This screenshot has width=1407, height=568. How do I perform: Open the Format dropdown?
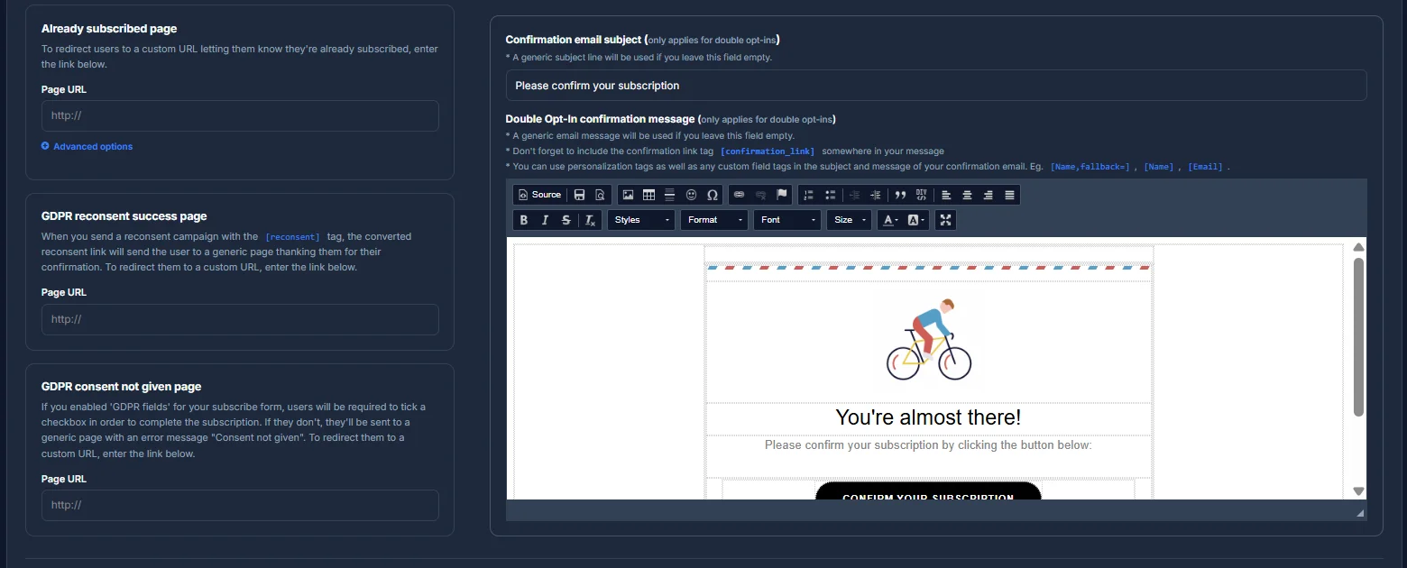click(714, 220)
